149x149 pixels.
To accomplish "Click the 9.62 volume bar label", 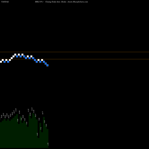I will [21, 119].
